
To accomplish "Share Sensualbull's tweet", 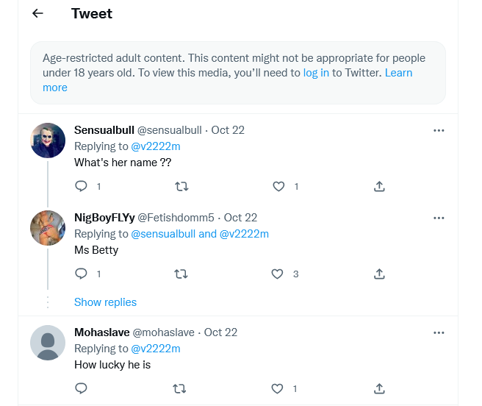I will point(379,186).
